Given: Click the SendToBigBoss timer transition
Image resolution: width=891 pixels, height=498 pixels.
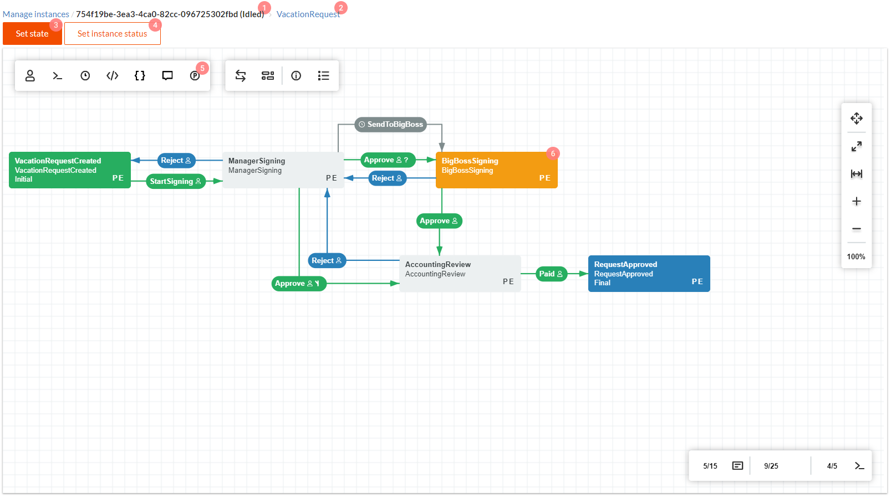Looking at the screenshot, I should click(391, 125).
